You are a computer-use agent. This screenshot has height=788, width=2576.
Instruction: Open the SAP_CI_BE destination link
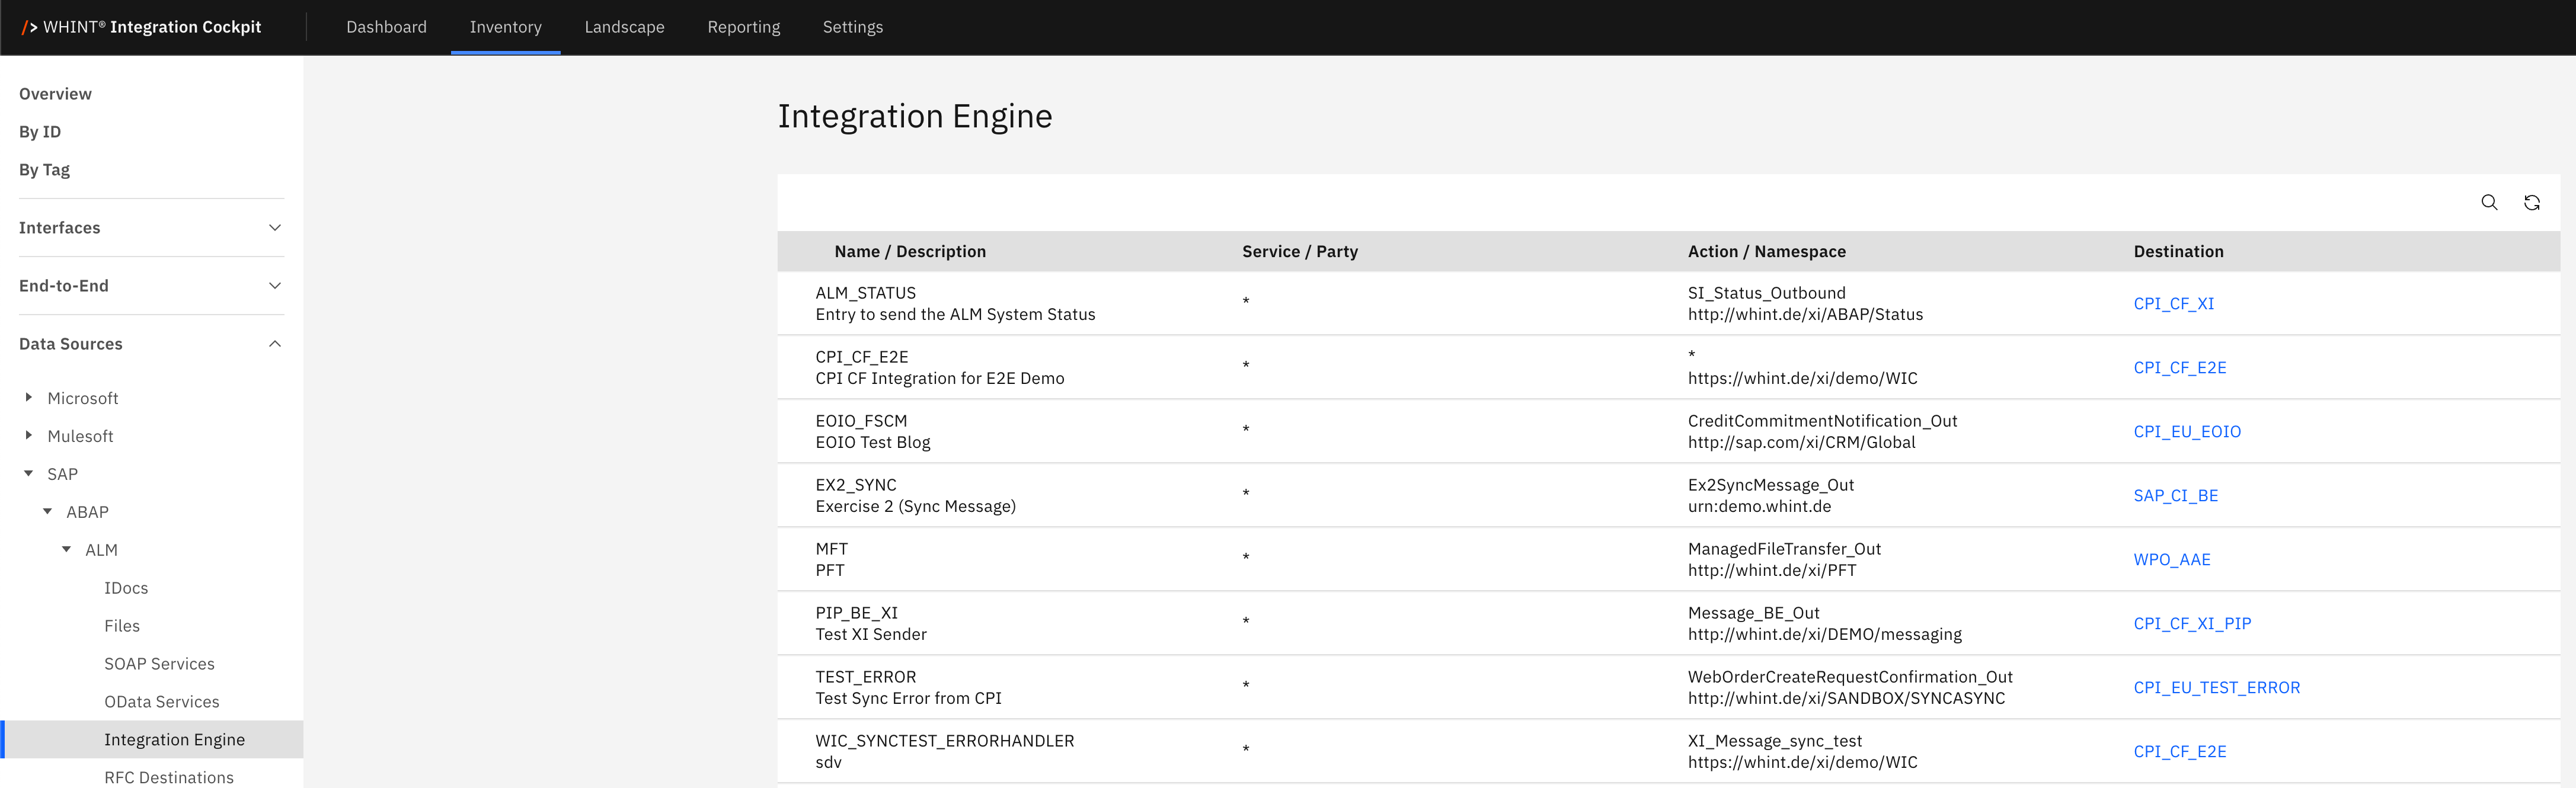point(2175,496)
